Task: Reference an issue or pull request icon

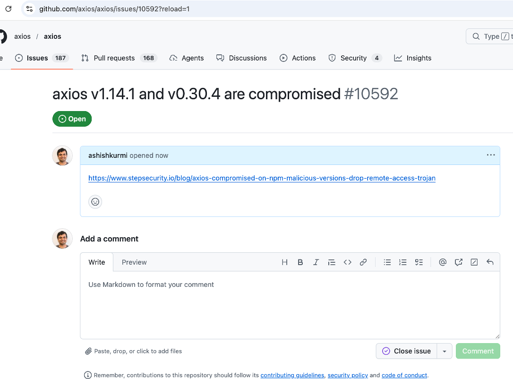Action: [458, 262]
